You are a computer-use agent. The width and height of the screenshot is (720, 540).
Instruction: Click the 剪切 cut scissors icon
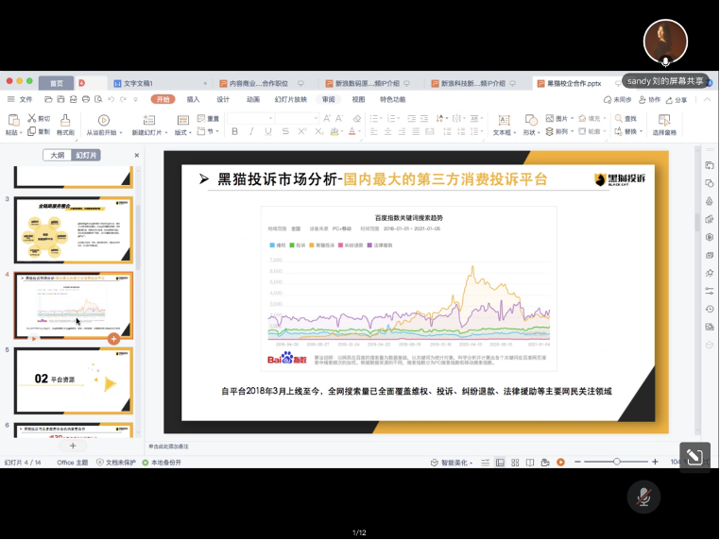coord(39,119)
